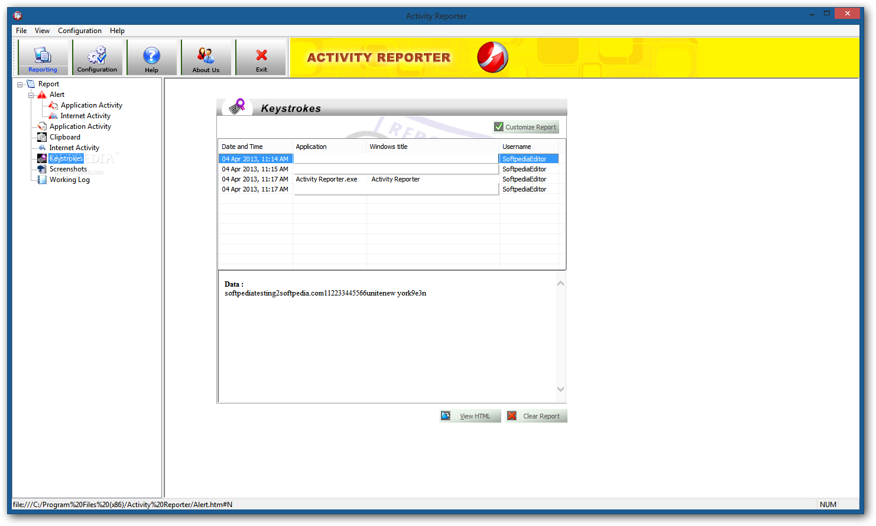Sort by Application column header
The height and width of the screenshot is (526, 876).
(329, 147)
